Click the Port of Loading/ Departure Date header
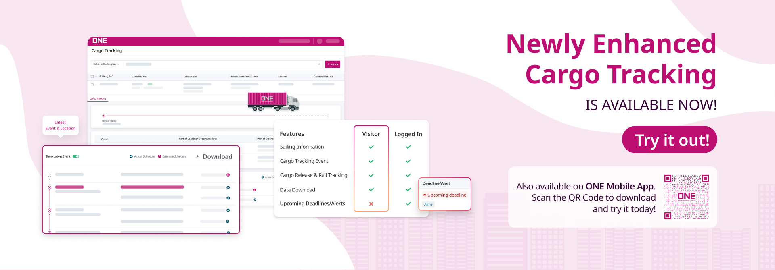The image size is (775, 270). coord(198,139)
